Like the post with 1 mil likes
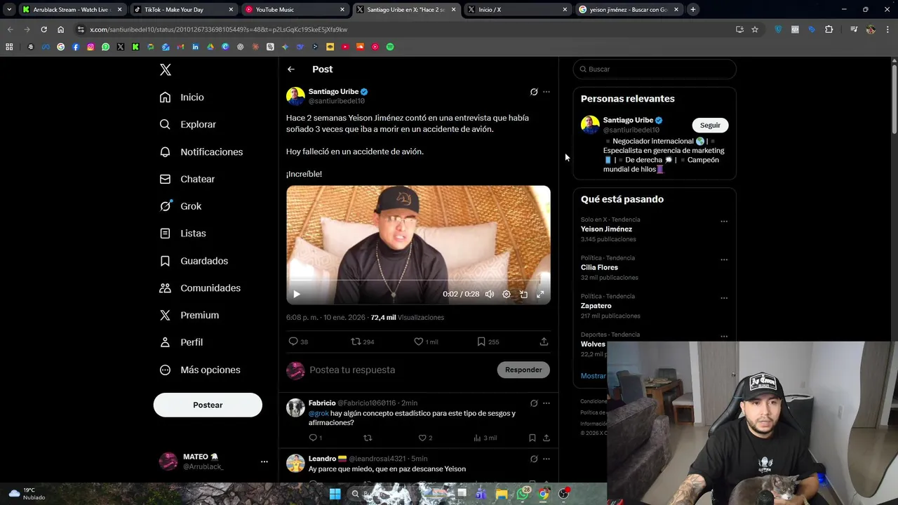Image resolution: width=898 pixels, height=505 pixels. tap(426, 342)
